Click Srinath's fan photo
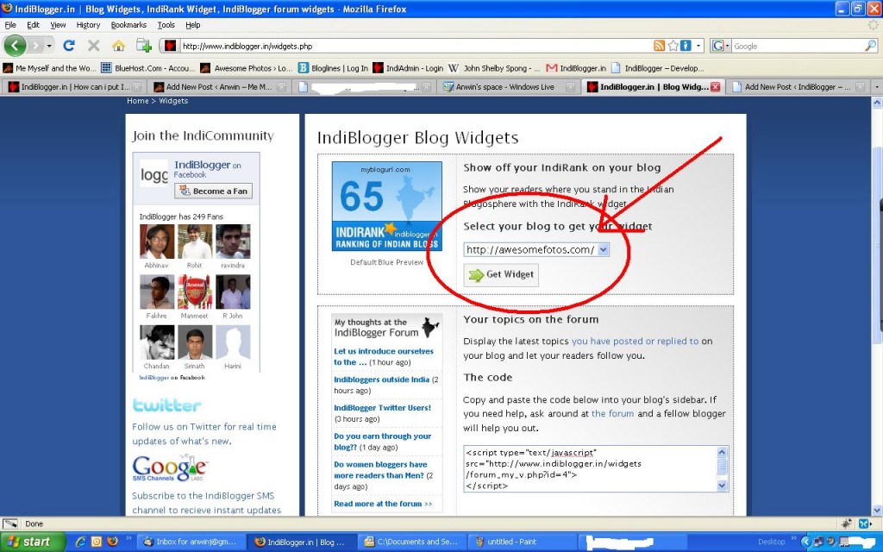The image size is (883, 552). pos(195,342)
